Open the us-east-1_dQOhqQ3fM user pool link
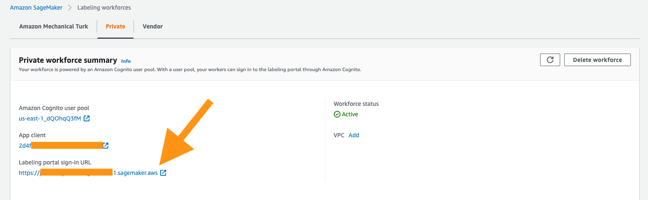 [50, 118]
